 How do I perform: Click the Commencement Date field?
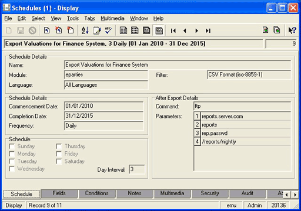tap(104, 106)
